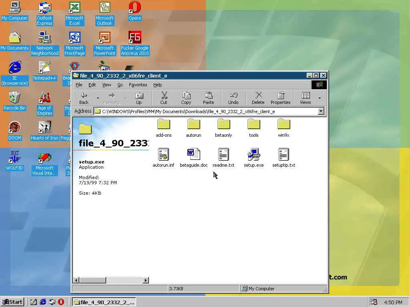This screenshot has width=410, height=307.
Task: Click the file_4_90_2332_2 taskbar button
Action: [x=104, y=302]
